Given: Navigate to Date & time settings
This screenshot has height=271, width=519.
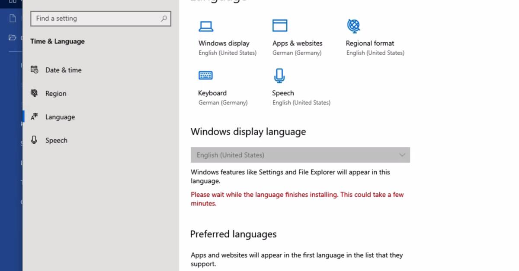Looking at the screenshot, I should tap(63, 69).
